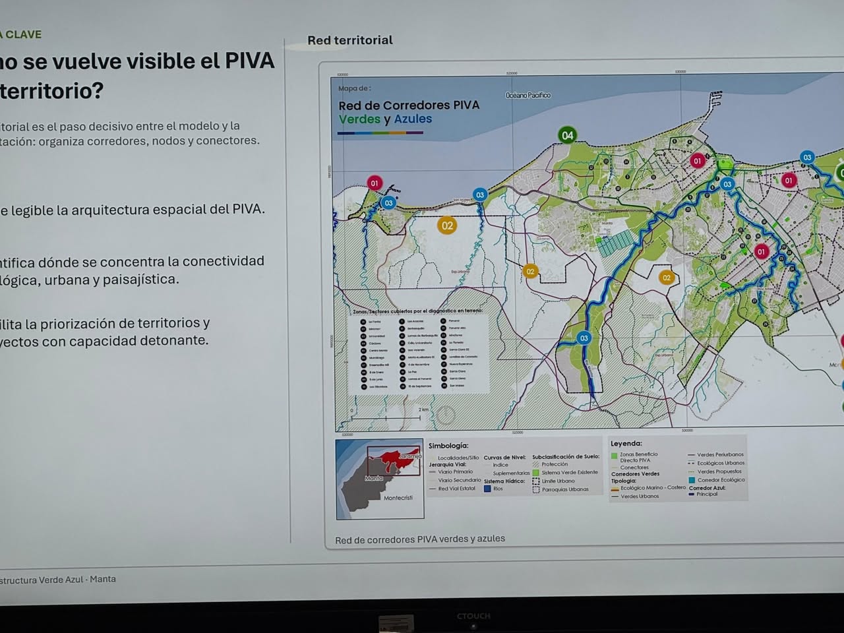Click the green 04 corridor marker
844x633 pixels.
(567, 136)
